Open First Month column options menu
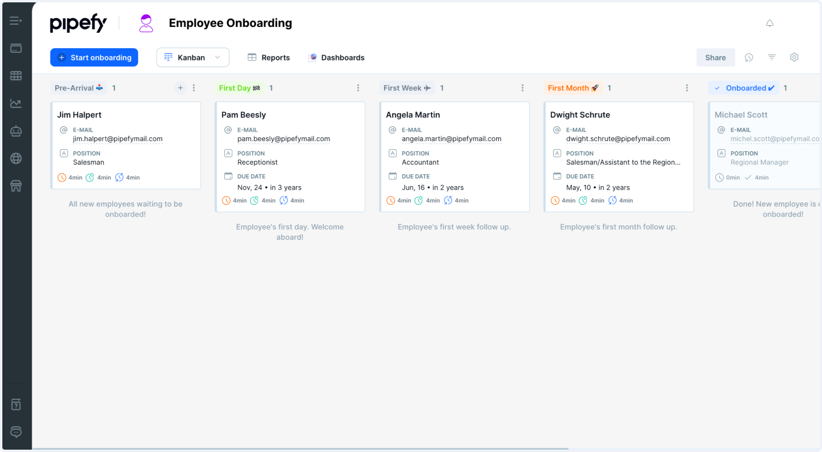The image size is (822, 452). coord(687,88)
